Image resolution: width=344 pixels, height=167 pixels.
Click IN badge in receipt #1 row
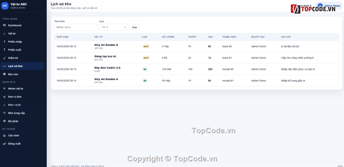[145, 81]
